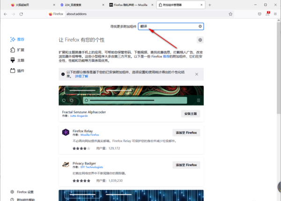The height and width of the screenshot is (201, 281).
Task: Add Privacy Badger to Firefox
Action: (186, 165)
